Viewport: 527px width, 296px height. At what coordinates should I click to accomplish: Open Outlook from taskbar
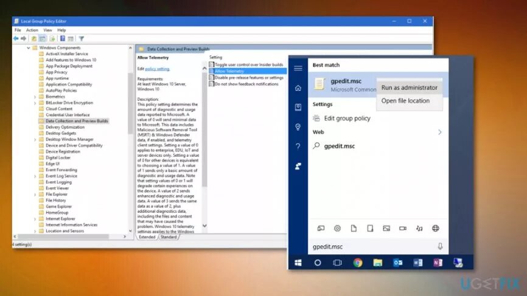(398, 263)
